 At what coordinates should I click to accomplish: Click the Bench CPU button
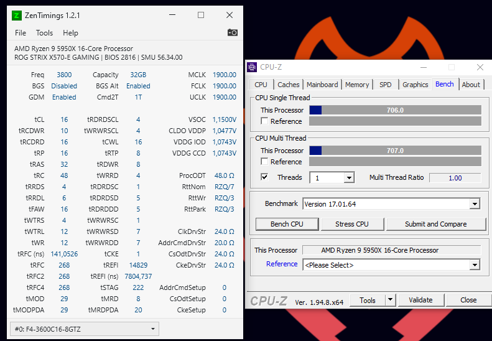tap(287, 224)
